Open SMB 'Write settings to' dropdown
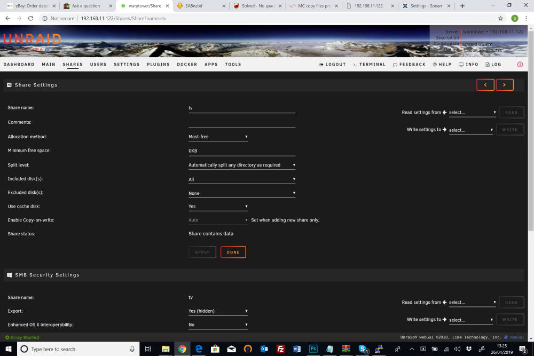534x356 pixels. pyautogui.click(x=470, y=320)
